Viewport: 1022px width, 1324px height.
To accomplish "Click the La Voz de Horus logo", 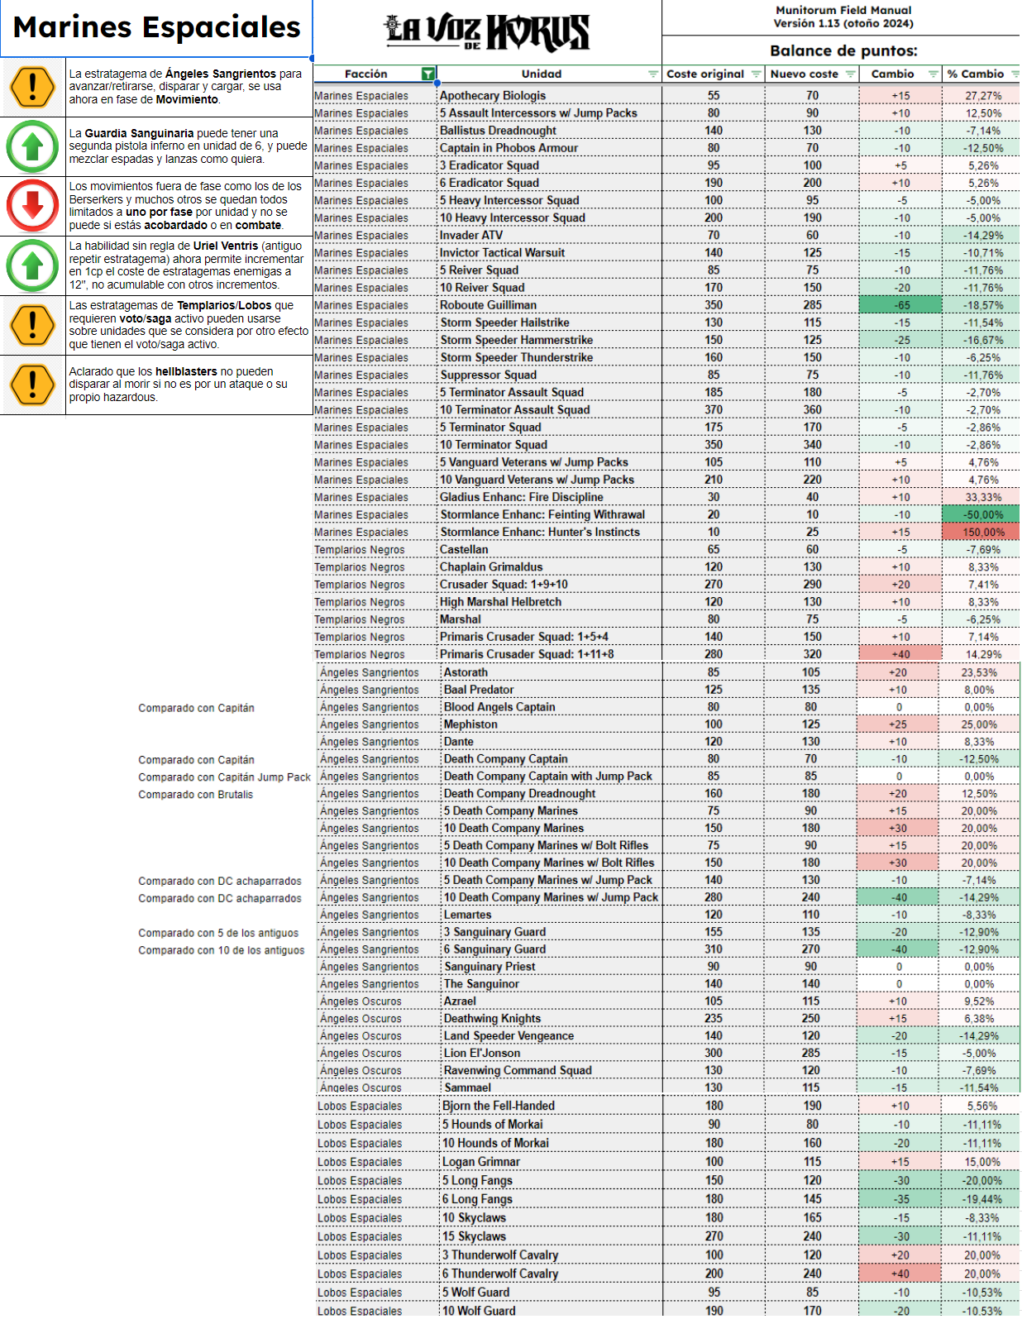I will click(x=487, y=33).
